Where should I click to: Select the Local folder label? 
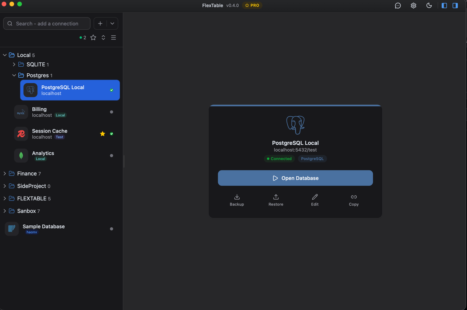pos(24,55)
